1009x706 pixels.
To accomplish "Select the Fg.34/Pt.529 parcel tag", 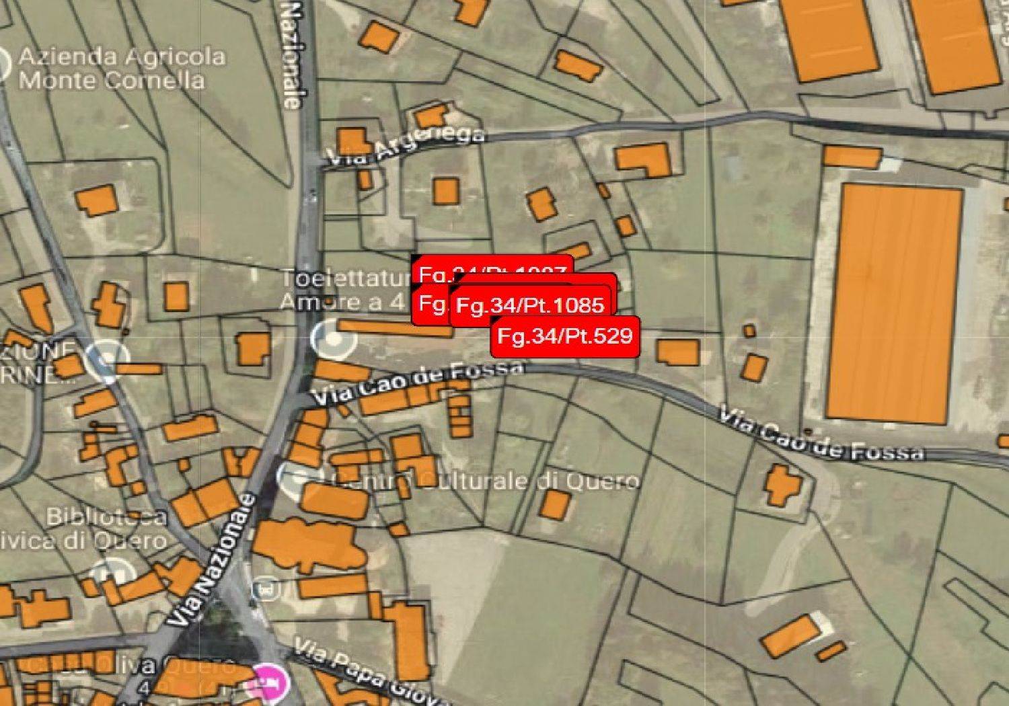I will pos(564,336).
